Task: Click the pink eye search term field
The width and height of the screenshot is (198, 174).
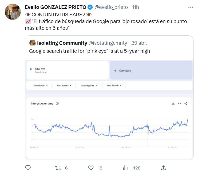Action: 68,70
